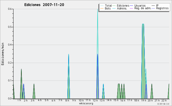Click the '12 h' x-axis label
172x106 pixels.
pyautogui.click(x=95, y=101)
